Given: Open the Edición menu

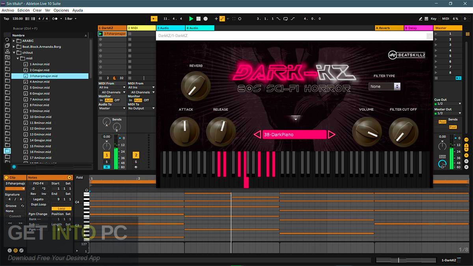Looking at the screenshot, I should 23,10.
